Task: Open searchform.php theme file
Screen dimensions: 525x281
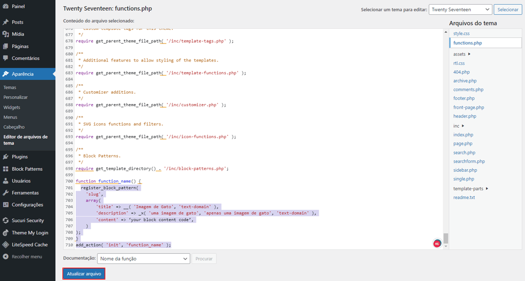Action: point(469,161)
